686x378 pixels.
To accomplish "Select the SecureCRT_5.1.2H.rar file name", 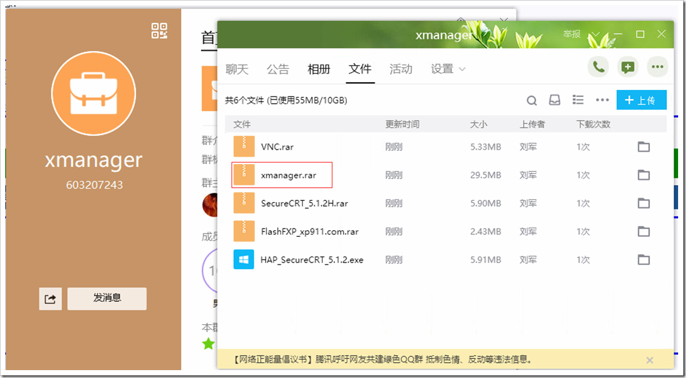I will (304, 203).
